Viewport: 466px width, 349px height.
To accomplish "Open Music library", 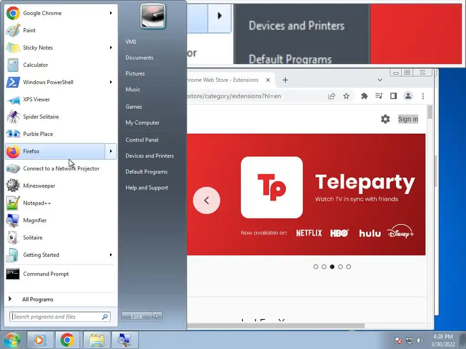I will click(132, 90).
